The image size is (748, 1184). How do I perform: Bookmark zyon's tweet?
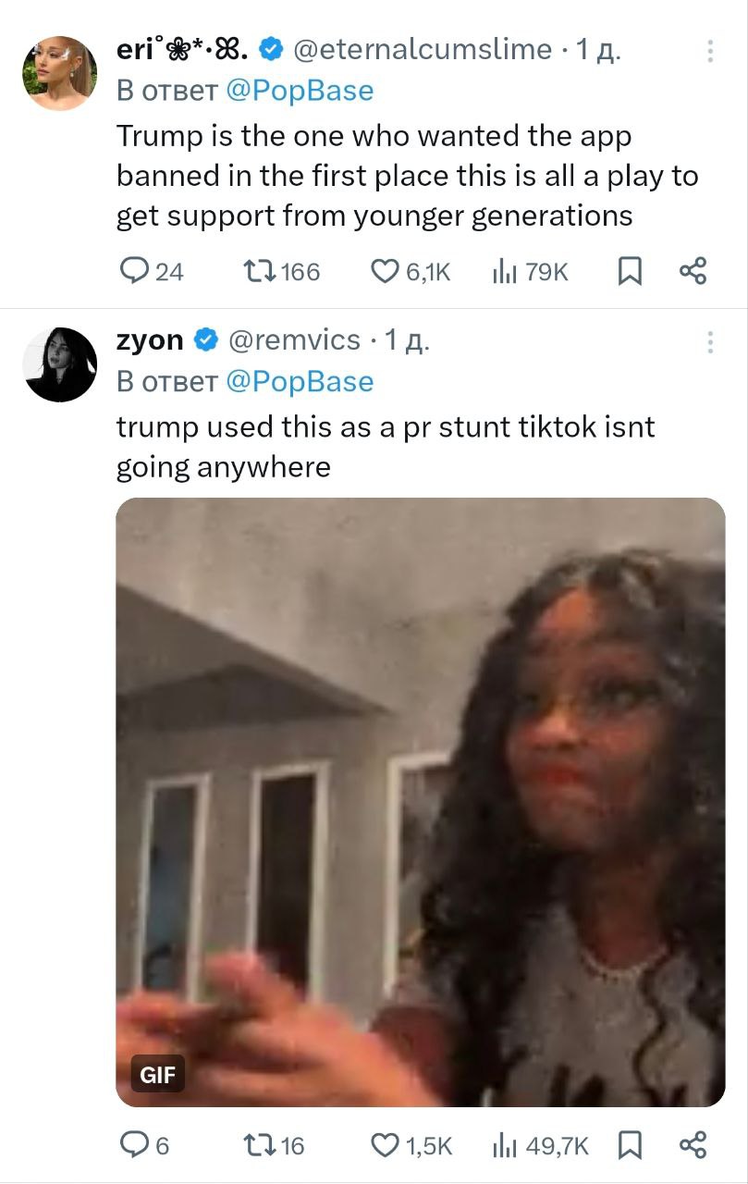[x=630, y=1146]
